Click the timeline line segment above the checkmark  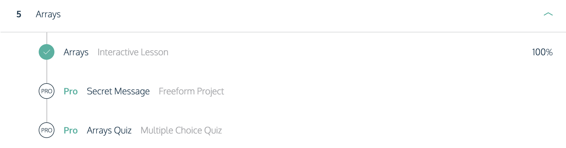[47, 38]
